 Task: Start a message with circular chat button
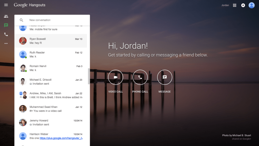click(164, 77)
